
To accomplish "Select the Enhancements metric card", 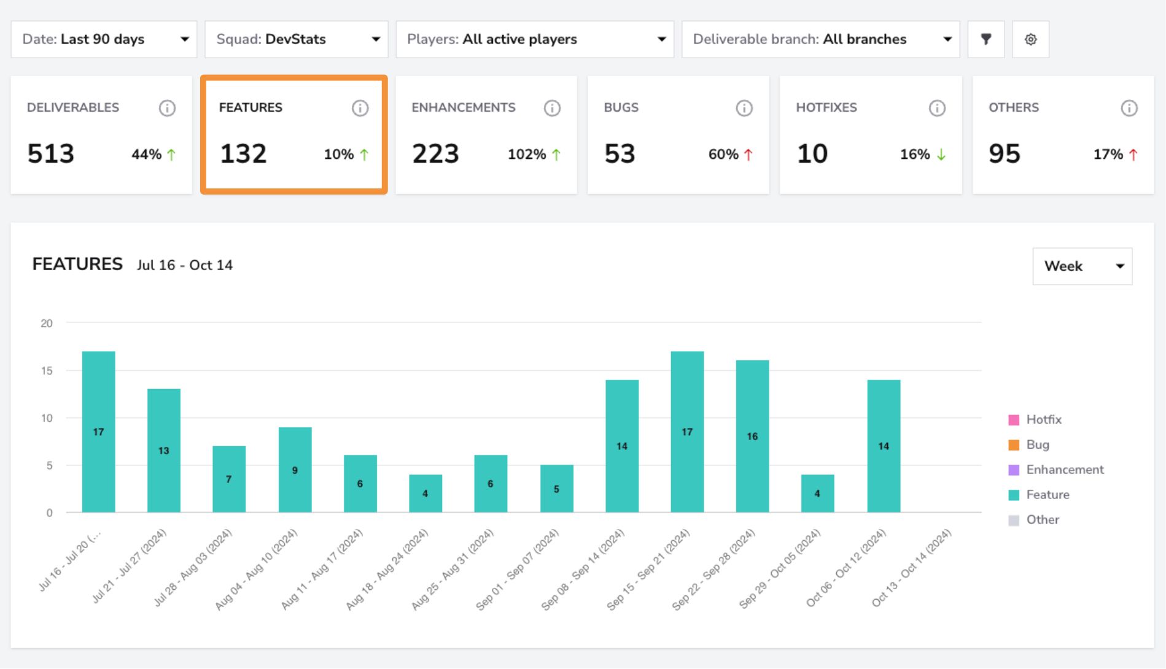I will pyautogui.click(x=486, y=135).
